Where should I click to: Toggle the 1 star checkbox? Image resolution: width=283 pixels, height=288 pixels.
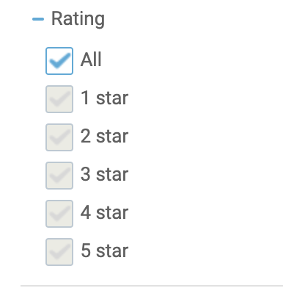click(59, 99)
